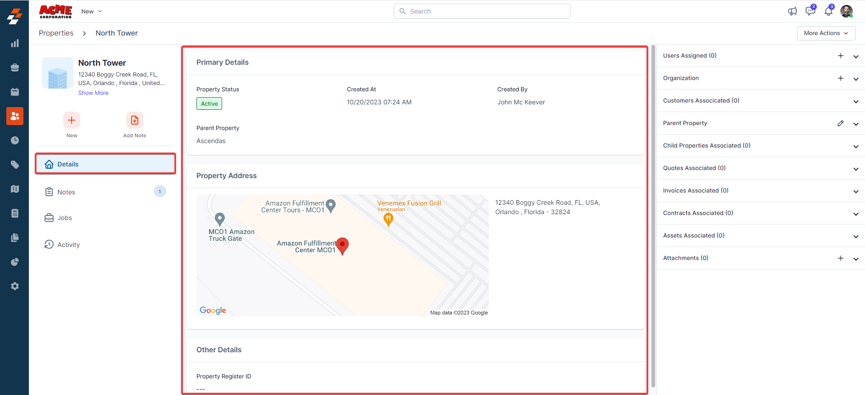Expand the Customers Associated section
Image resolution: width=865 pixels, height=395 pixels.
click(x=856, y=101)
